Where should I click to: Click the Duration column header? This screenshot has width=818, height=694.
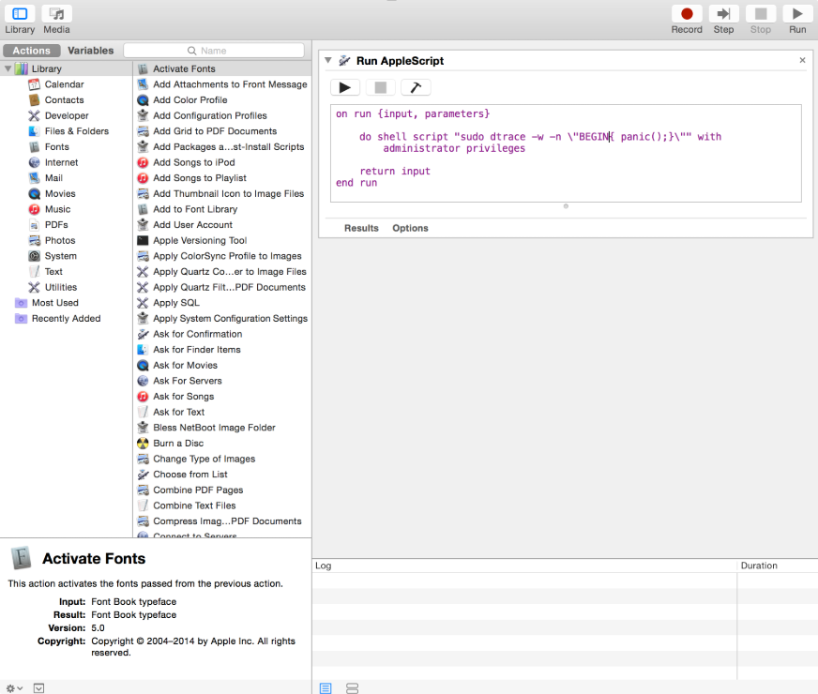777,566
